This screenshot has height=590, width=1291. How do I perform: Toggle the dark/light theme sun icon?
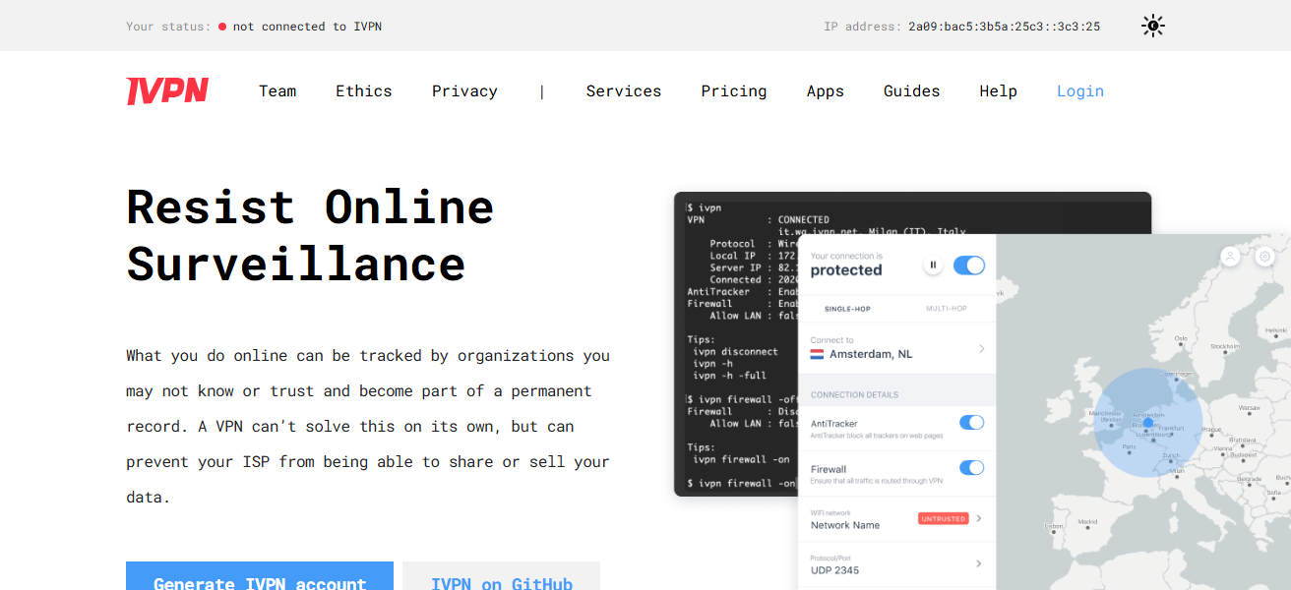point(1152,27)
